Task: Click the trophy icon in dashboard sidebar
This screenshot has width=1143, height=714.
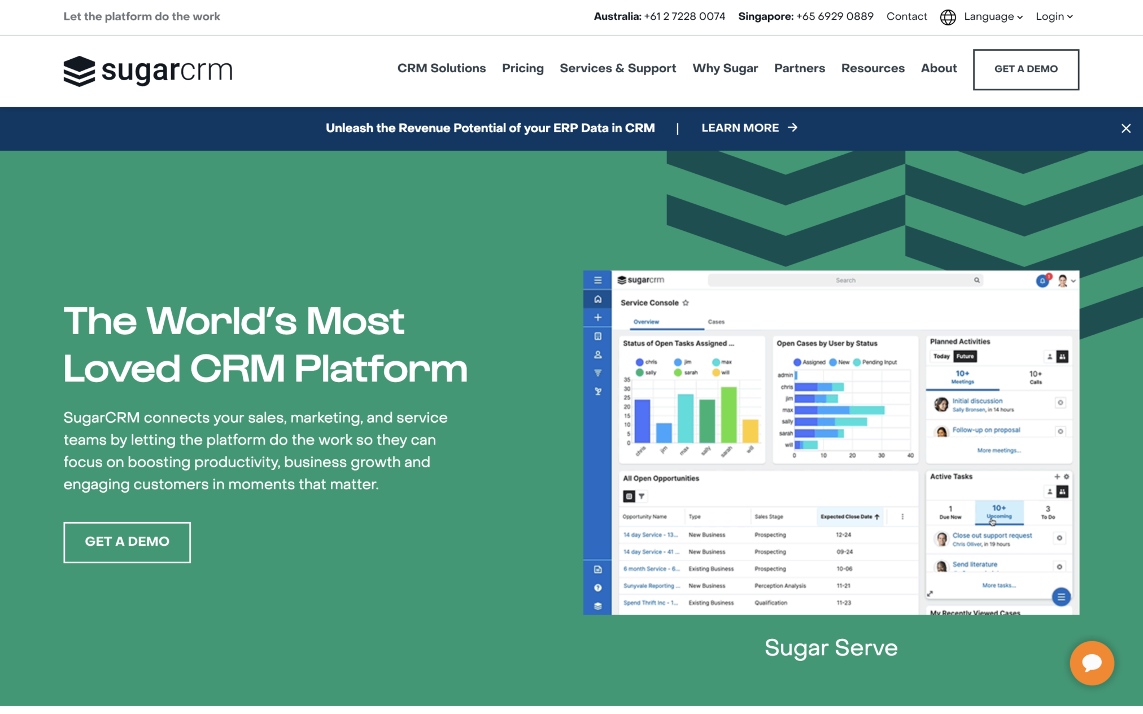Action: pos(597,391)
